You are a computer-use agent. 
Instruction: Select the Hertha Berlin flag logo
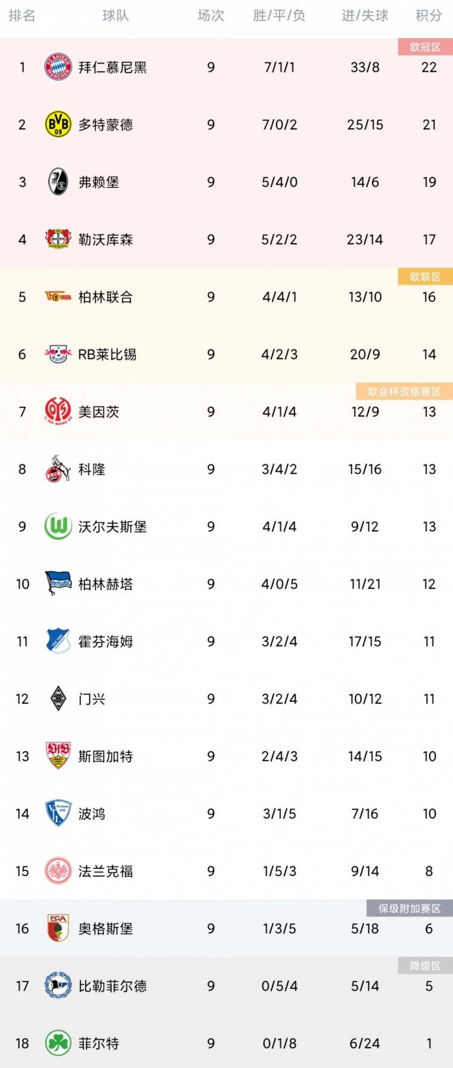pyautogui.click(x=58, y=584)
